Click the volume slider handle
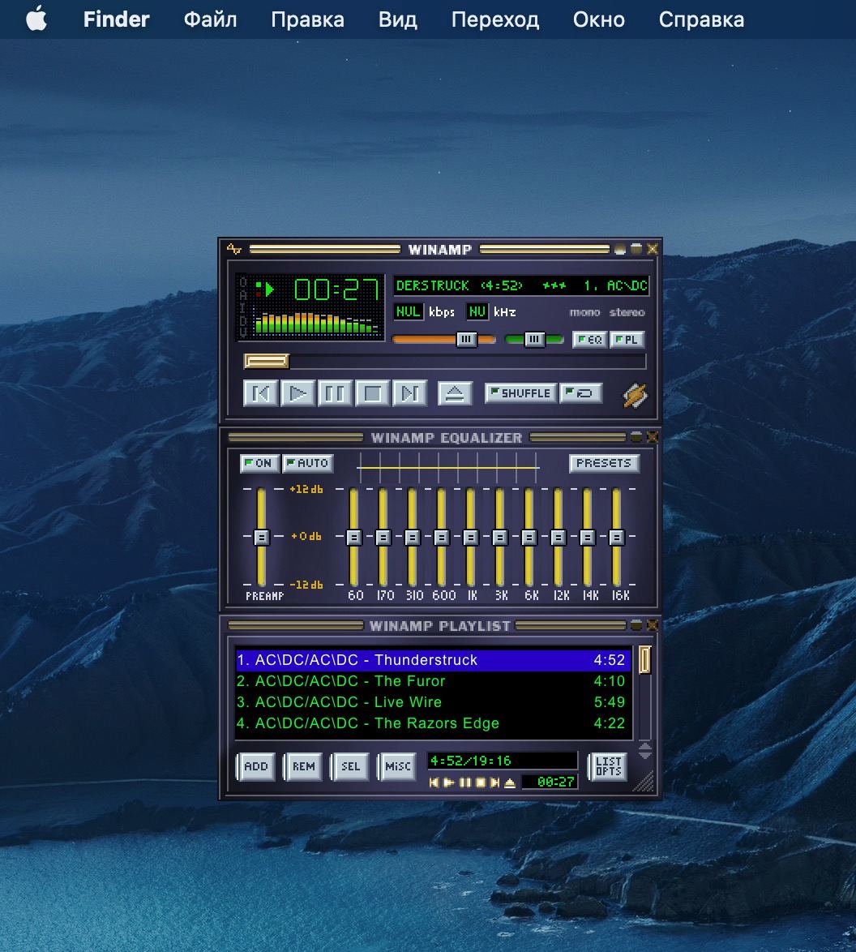856x952 pixels. [466, 340]
